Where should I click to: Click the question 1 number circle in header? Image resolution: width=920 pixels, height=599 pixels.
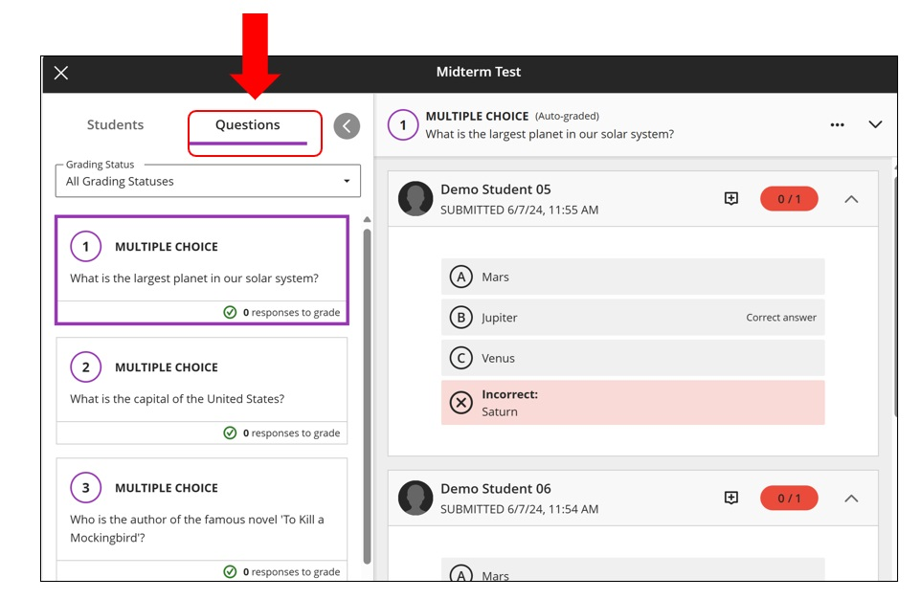pyautogui.click(x=403, y=124)
